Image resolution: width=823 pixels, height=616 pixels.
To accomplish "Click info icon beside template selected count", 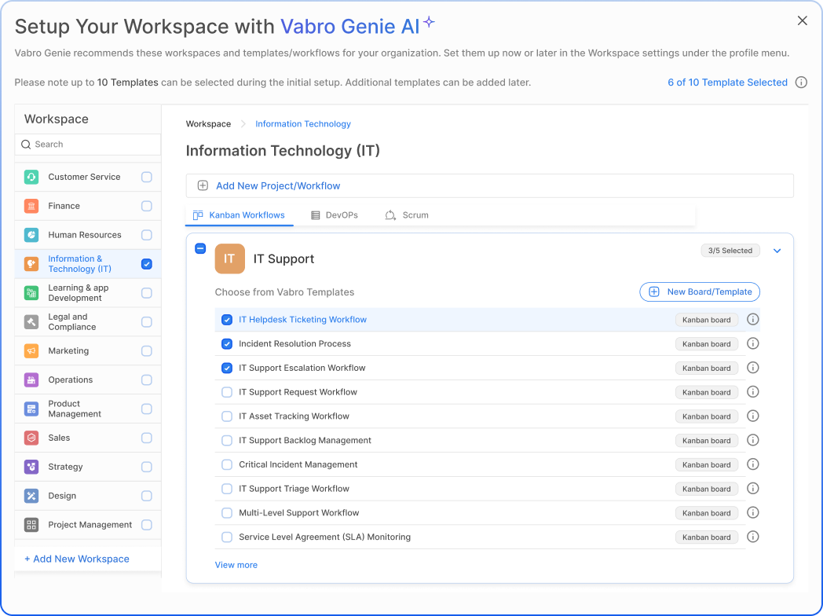I will (x=801, y=82).
